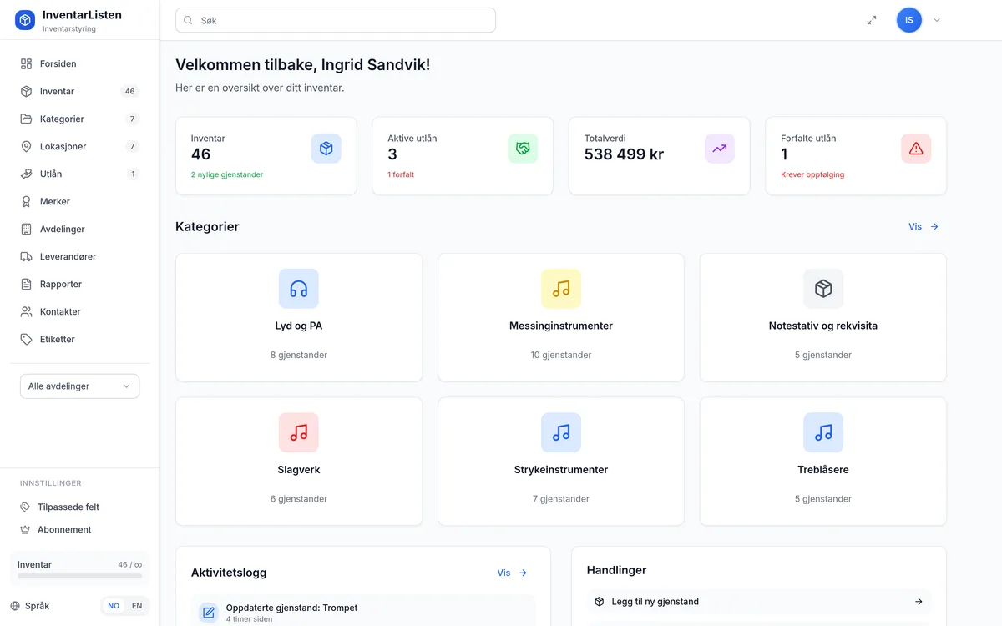1002x626 pixels.
Task: Click the red warning icon on Forfalte utlån
Action: pyautogui.click(x=916, y=149)
